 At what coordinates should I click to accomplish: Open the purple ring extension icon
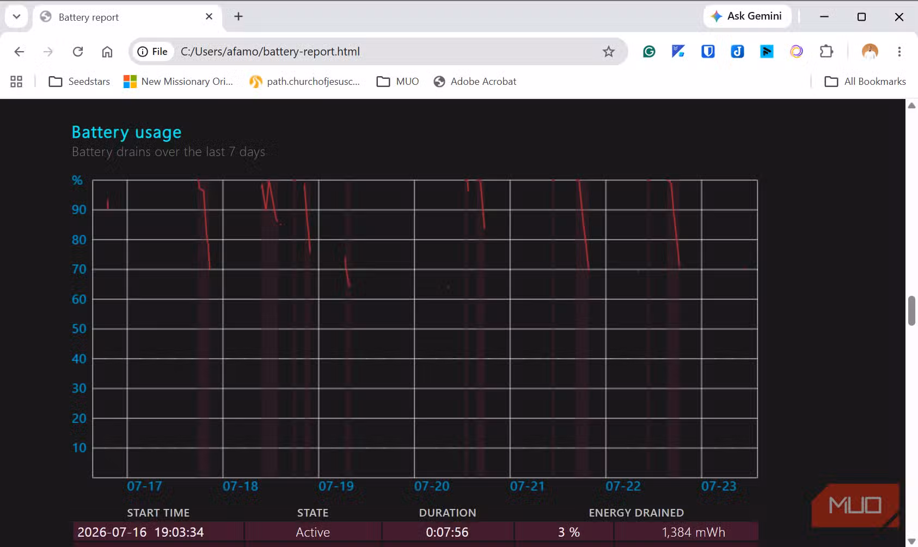pyautogui.click(x=797, y=52)
